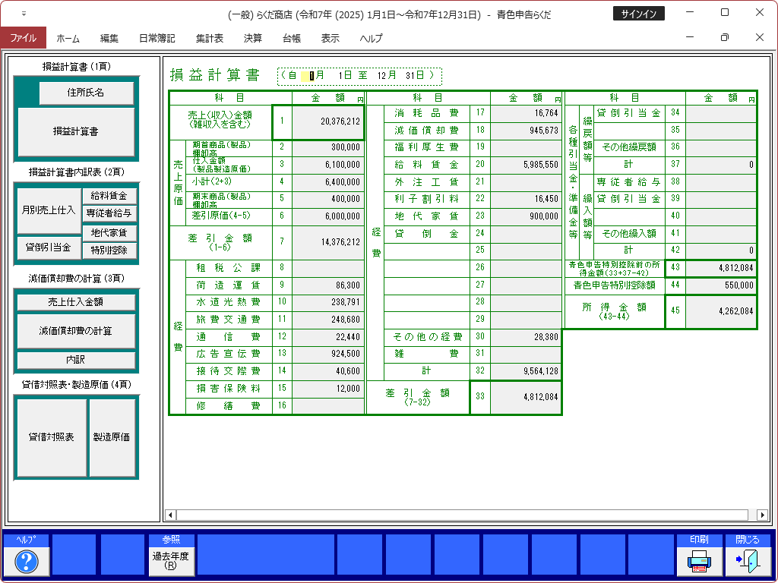This screenshot has height=583, width=778.
Task: Click the printer icon to print
Action: click(x=699, y=561)
